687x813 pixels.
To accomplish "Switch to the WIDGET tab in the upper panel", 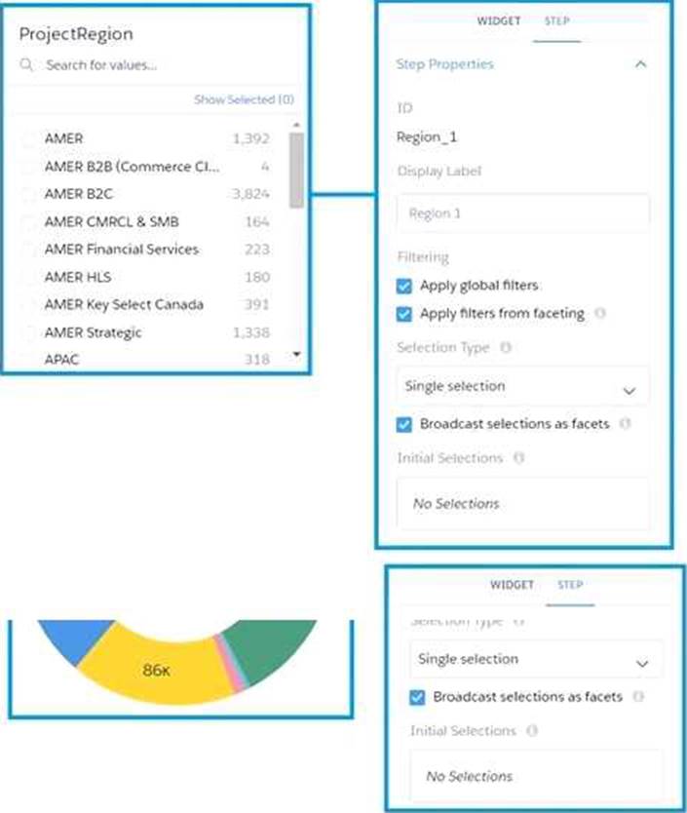I will click(498, 21).
